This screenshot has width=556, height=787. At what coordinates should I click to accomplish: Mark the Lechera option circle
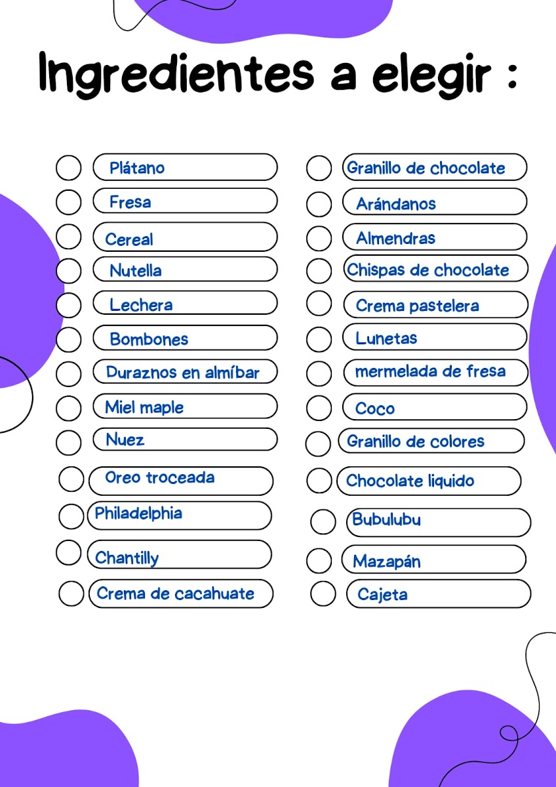69,304
